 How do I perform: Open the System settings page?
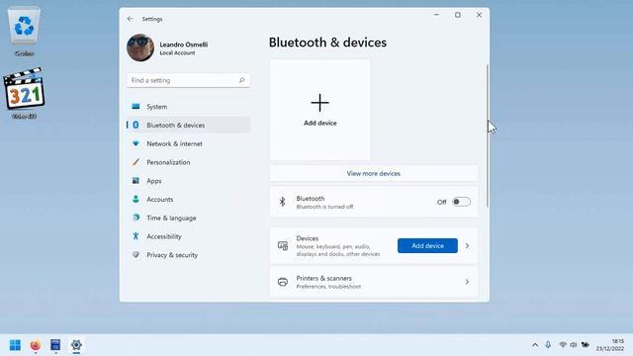[189, 107]
